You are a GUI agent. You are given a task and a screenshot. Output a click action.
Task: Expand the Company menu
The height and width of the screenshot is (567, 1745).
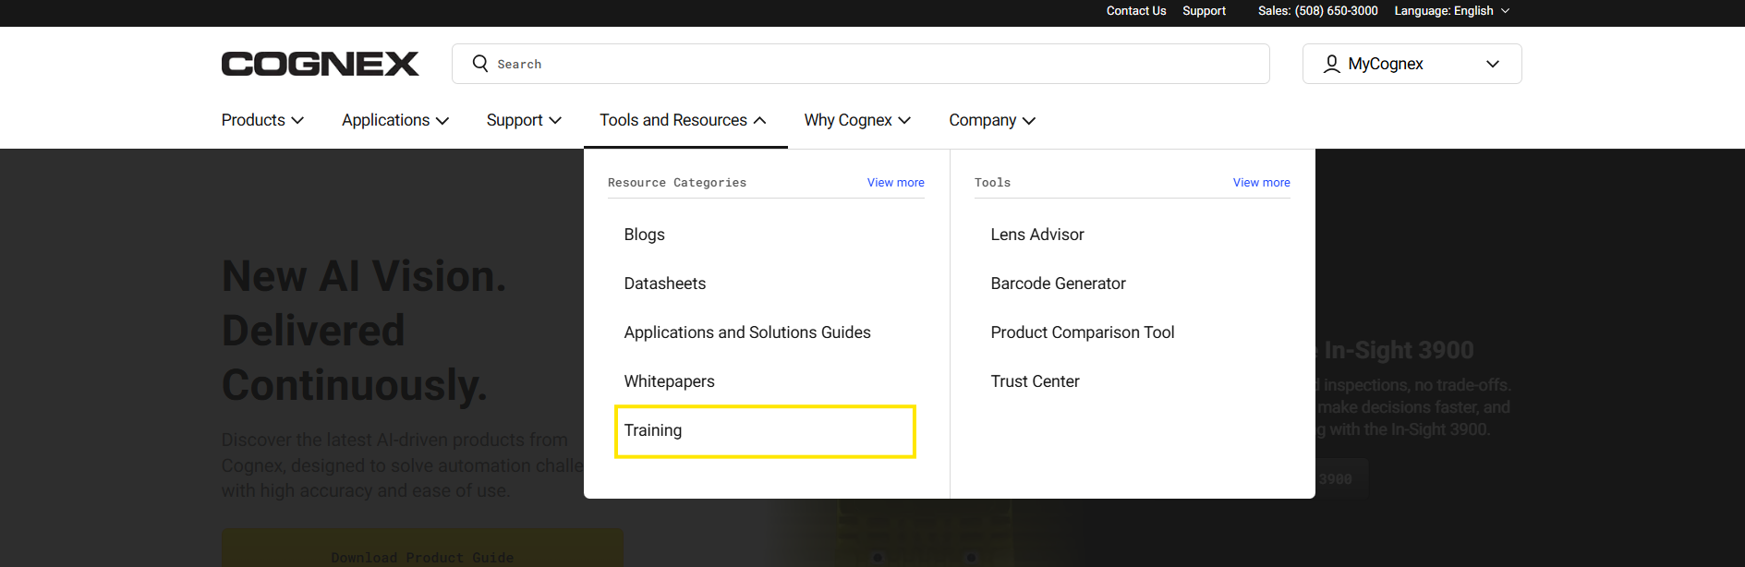click(x=992, y=120)
